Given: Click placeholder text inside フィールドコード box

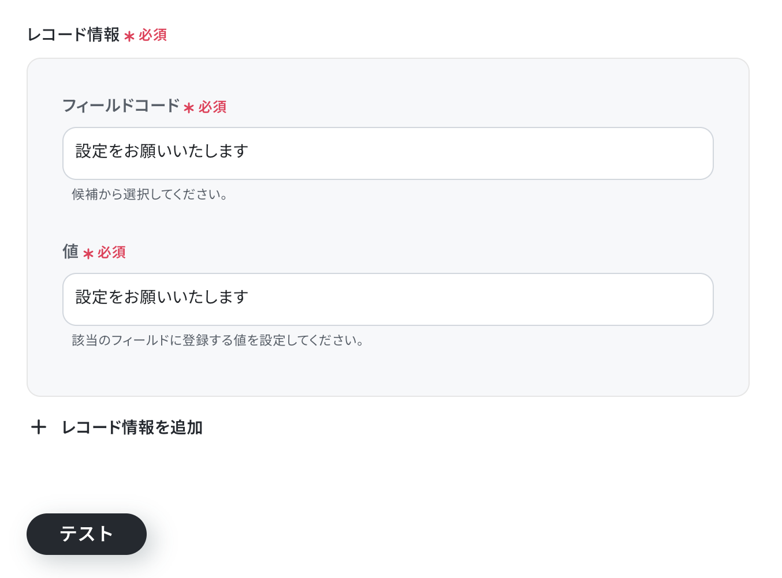Looking at the screenshot, I should pyautogui.click(x=162, y=151).
